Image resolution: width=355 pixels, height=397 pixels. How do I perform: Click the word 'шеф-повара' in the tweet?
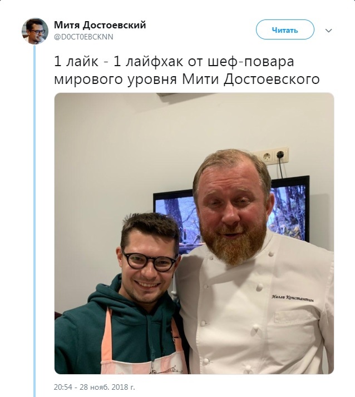click(x=251, y=62)
